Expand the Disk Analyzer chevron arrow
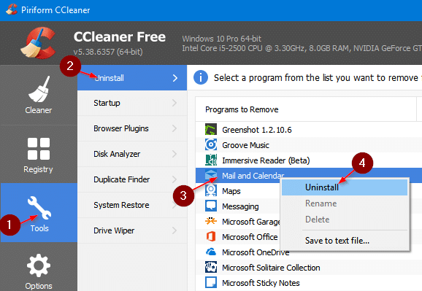This screenshot has width=422, height=291. 174,154
